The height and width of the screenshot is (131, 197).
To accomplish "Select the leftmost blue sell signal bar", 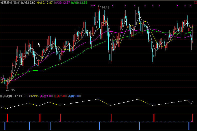I will point(5,126).
